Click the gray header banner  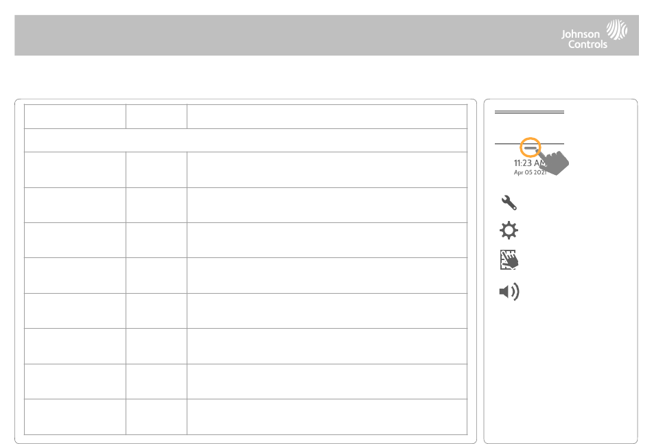pos(327,35)
